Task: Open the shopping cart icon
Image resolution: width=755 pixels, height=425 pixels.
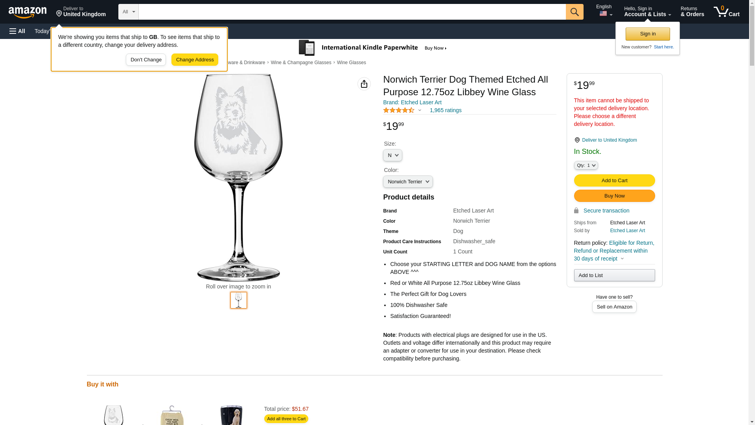Action: coord(727,11)
